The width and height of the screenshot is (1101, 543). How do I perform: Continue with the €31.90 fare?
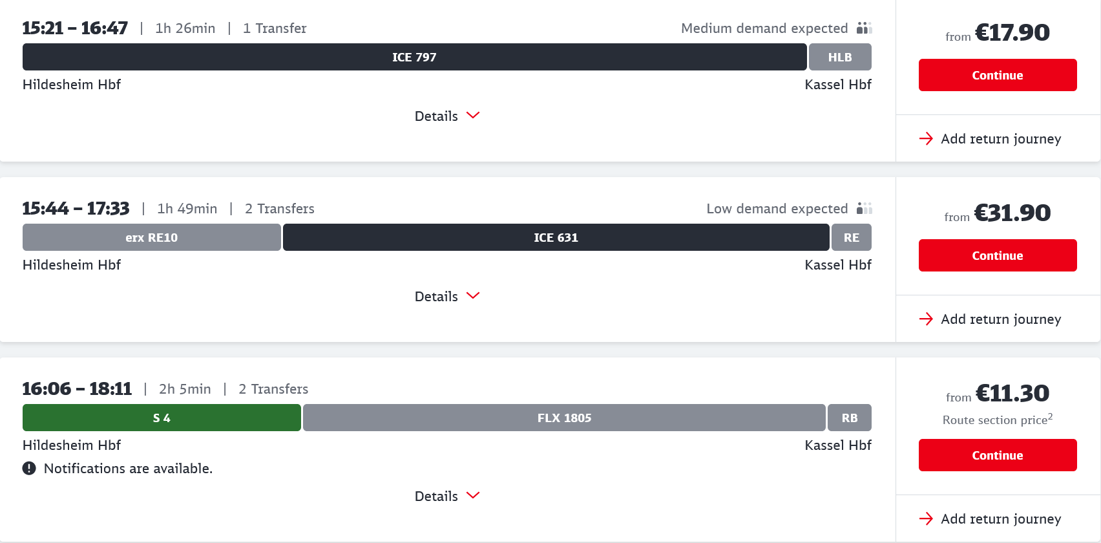(x=997, y=255)
